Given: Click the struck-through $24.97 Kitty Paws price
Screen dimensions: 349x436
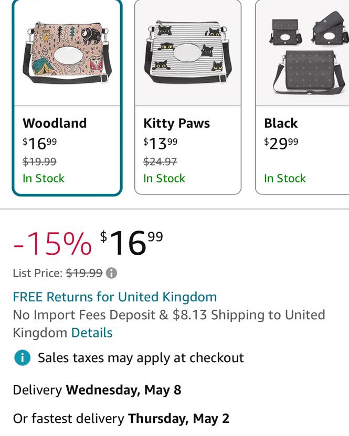Looking at the screenshot, I should pos(160,161).
